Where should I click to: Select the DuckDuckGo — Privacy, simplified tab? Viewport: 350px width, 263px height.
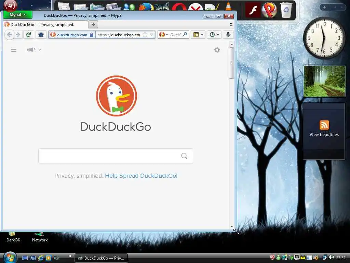tap(45, 25)
